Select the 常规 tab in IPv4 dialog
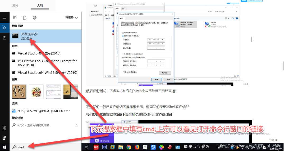Screen dimensions: 284x151 tap(121, 19)
